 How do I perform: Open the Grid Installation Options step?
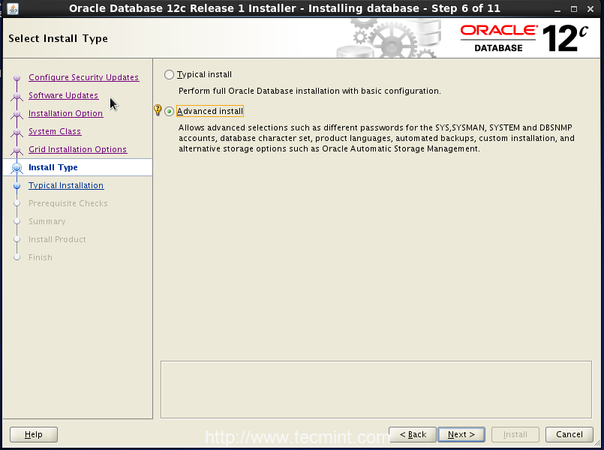77,149
